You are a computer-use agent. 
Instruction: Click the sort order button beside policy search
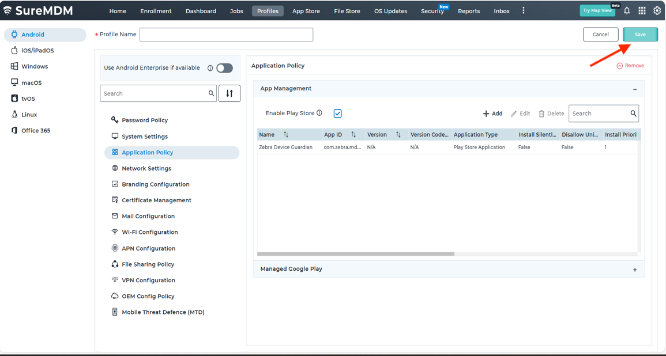click(x=229, y=93)
